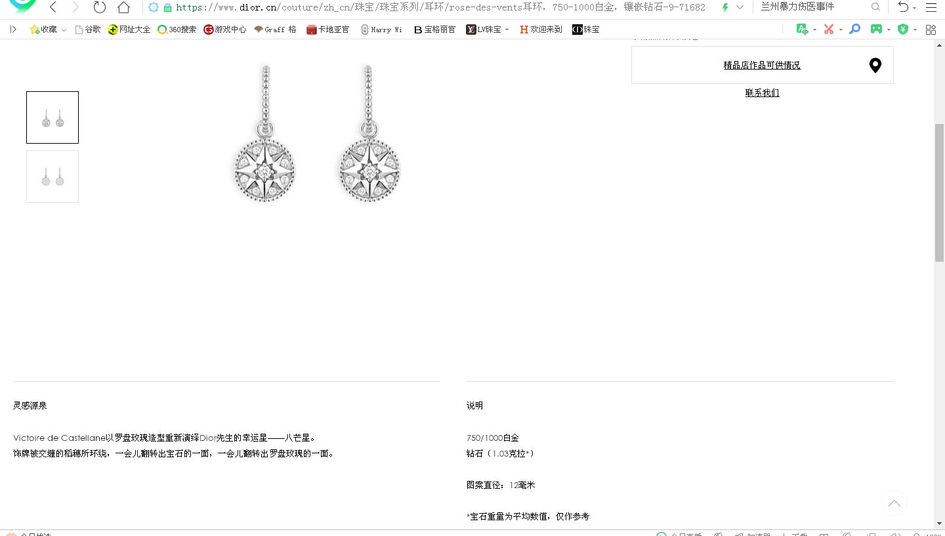945x536 pixels.
Task: Open the undo-close dropdown arrow
Action: (x=915, y=8)
